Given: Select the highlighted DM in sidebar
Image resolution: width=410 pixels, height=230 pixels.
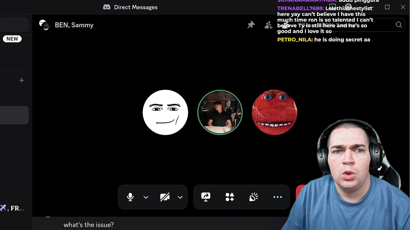Looking at the screenshot, I should 14,115.
